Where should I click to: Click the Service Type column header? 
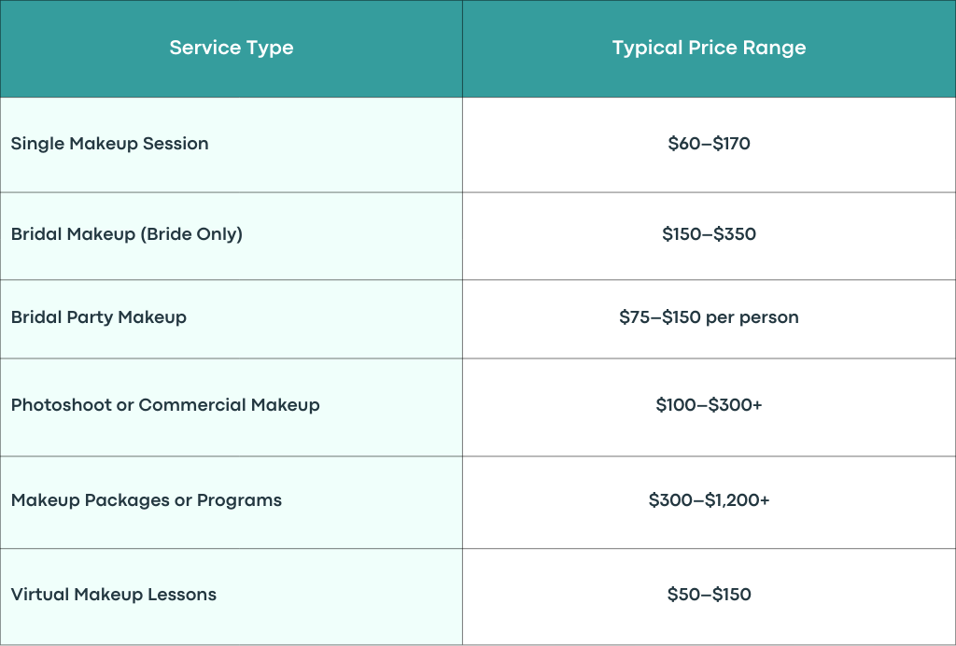point(232,49)
